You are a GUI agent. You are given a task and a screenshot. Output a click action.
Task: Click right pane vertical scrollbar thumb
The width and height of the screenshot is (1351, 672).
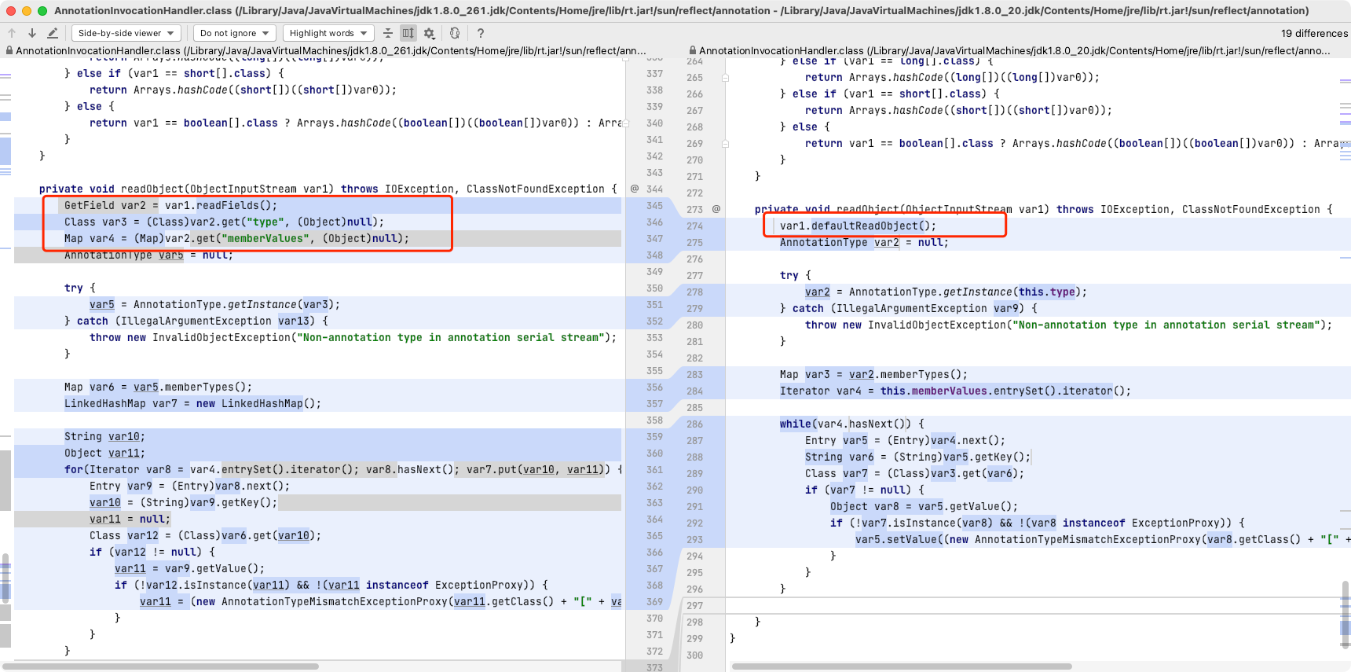(x=1346, y=615)
